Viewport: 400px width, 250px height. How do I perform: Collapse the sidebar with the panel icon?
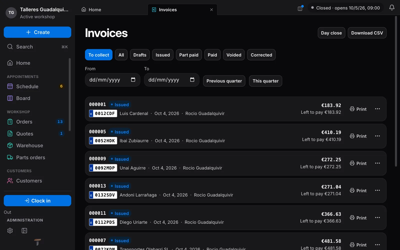tap(24, 230)
